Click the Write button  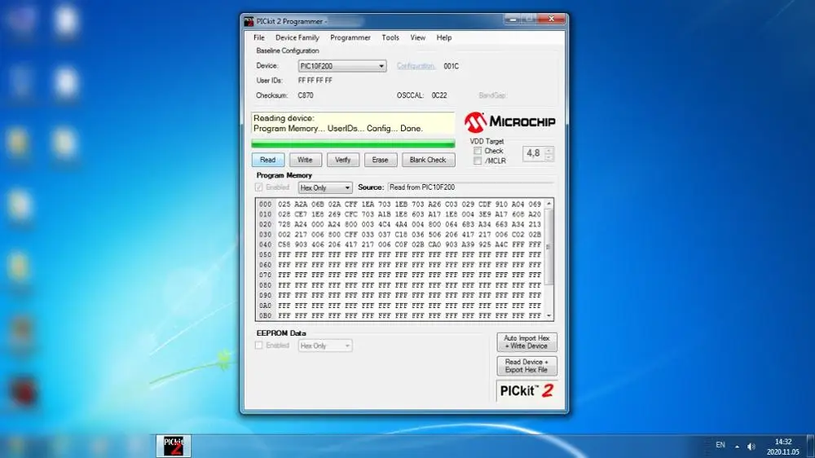pos(305,160)
